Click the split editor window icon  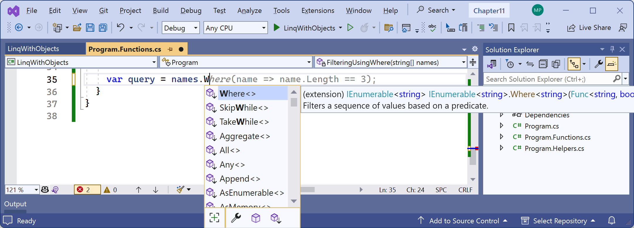[x=473, y=62]
